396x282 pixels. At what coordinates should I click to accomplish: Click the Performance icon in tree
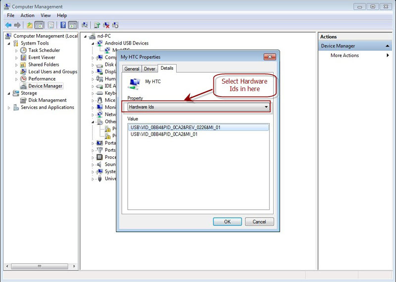click(23, 79)
